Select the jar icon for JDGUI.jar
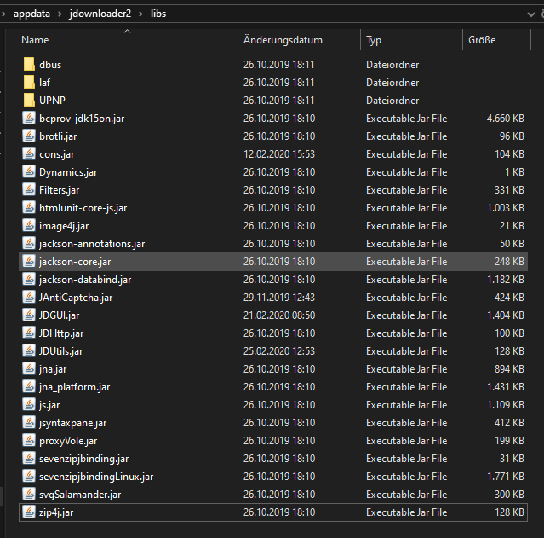 point(29,315)
